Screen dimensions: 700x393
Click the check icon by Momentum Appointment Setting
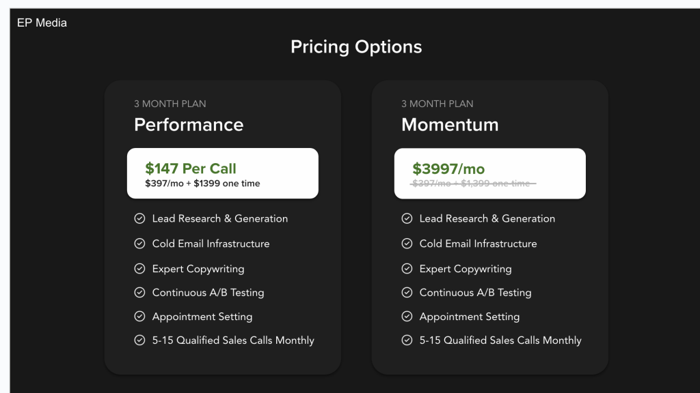pos(407,316)
